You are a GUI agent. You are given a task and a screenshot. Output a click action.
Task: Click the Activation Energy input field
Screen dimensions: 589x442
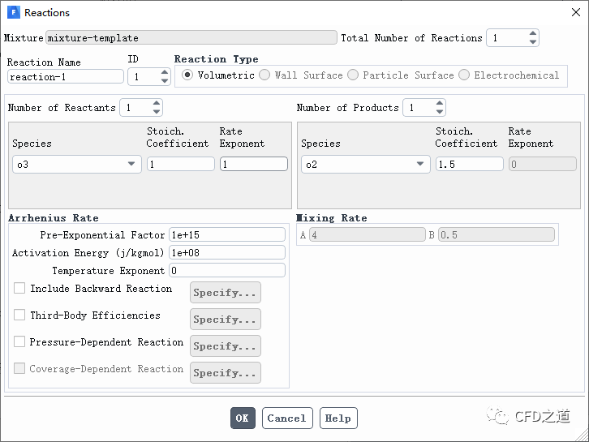point(227,252)
